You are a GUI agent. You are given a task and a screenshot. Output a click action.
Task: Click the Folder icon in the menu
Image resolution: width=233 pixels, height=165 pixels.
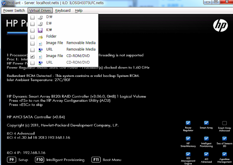point(40,37)
